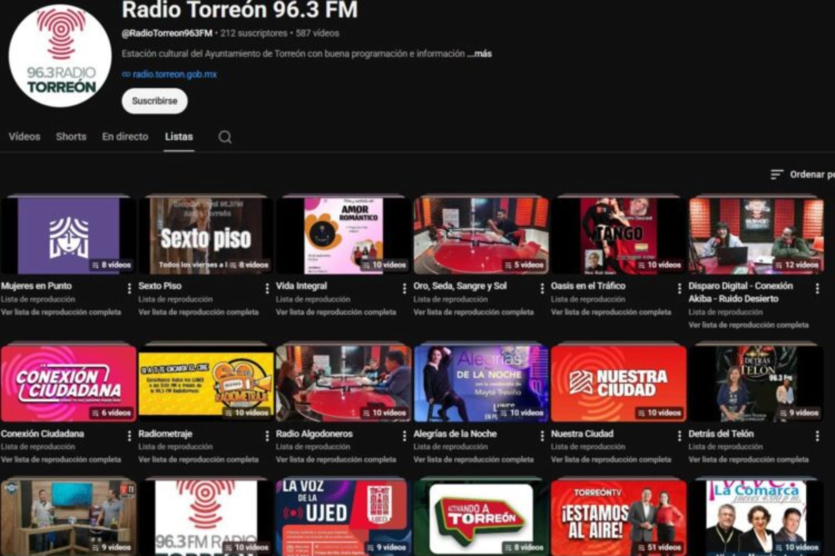View full playlist for Nuestra Ciudad
The image size is (835, 556).
[x=611, y=460]
